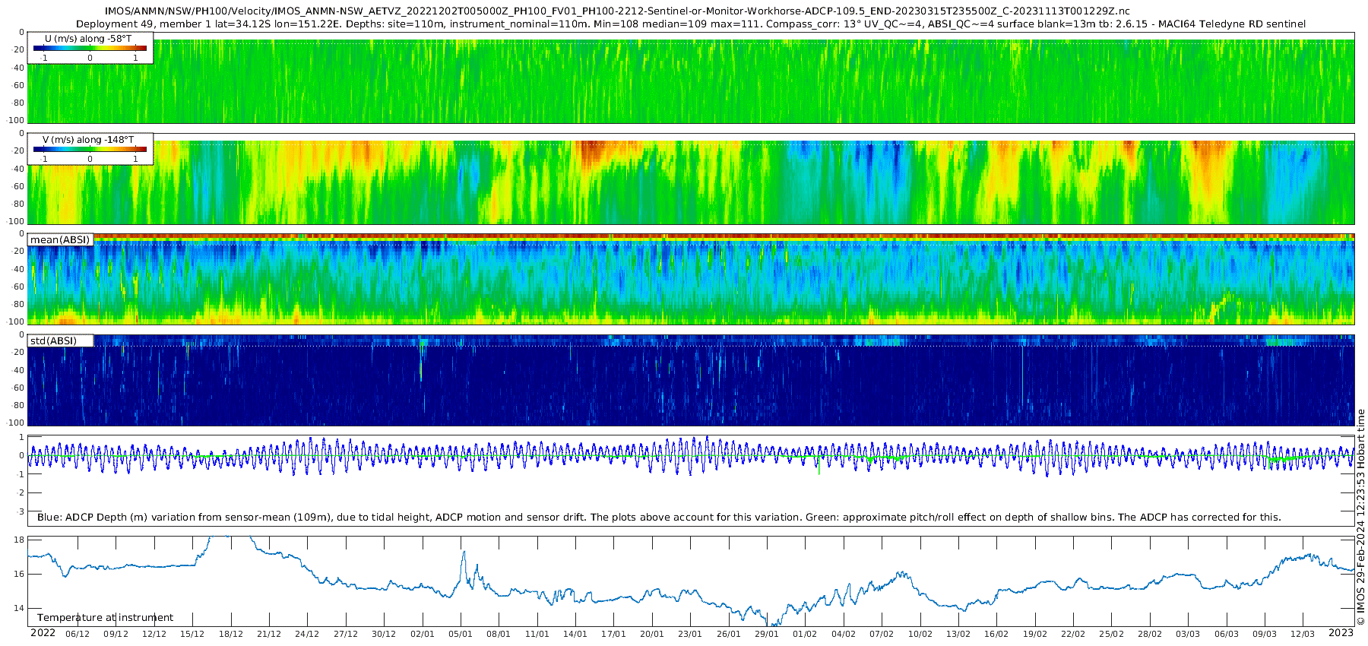Click the 2023 year label on the time axis

pyautogui.click(x=1341, y=633)
